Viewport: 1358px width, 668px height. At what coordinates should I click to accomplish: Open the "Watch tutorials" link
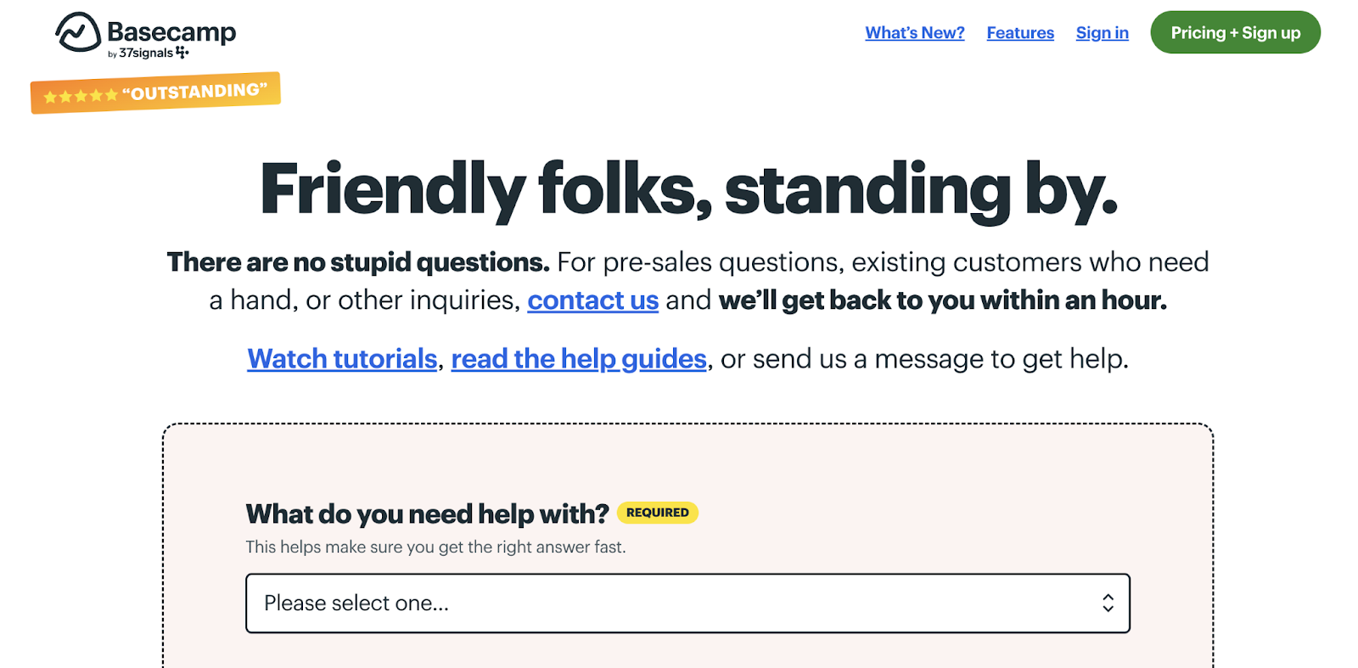341,358
